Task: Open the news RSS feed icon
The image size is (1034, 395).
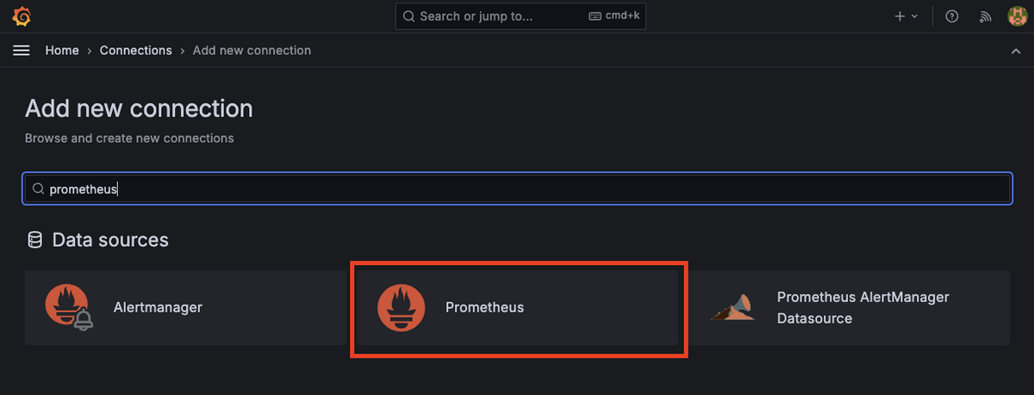Action: click(986, 16)
